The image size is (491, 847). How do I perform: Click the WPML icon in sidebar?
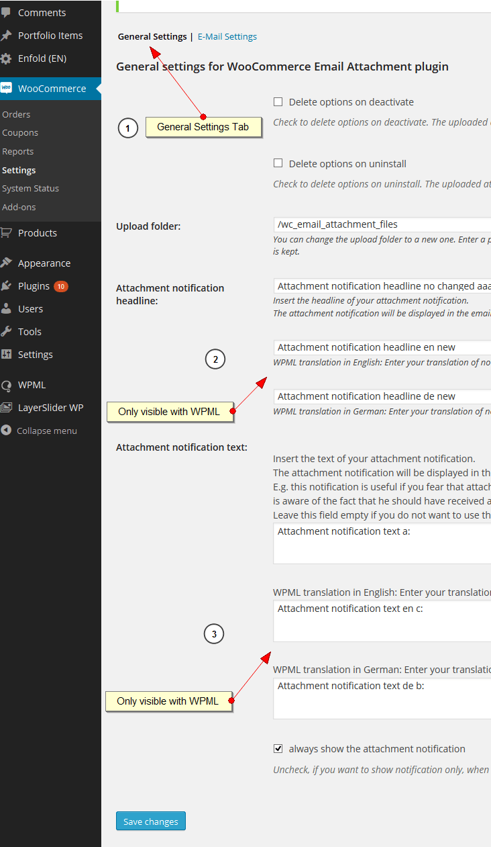coord(6,385)
